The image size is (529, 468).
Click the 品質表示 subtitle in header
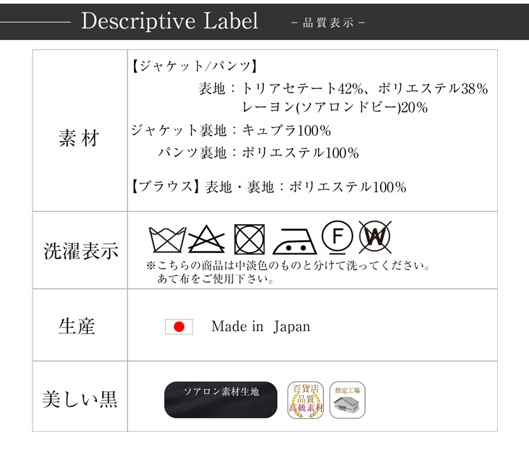pos(328,22)
